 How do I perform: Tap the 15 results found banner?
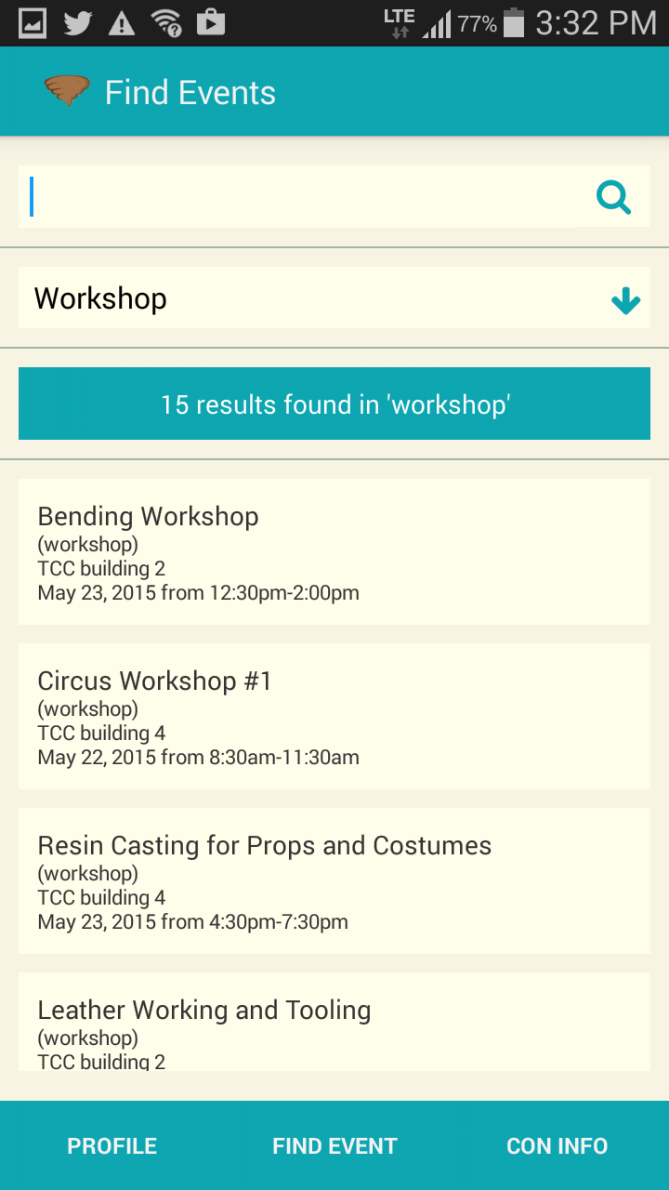pos(334,404)
